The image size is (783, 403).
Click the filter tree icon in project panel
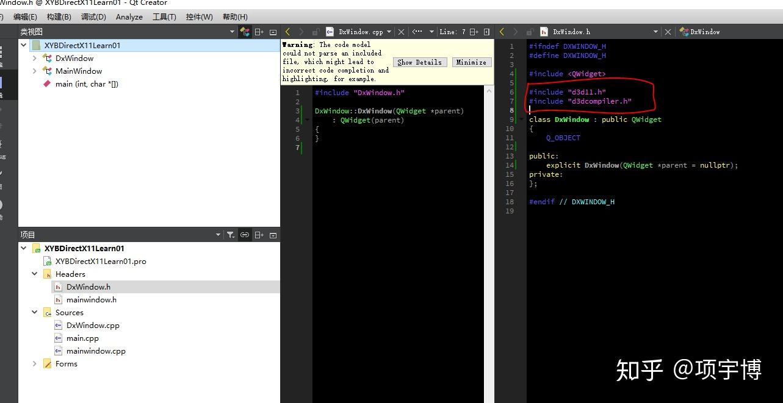pos(230,235)
